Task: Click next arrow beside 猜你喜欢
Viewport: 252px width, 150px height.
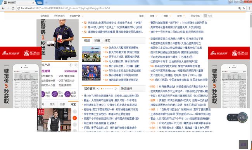Action: 116,89
